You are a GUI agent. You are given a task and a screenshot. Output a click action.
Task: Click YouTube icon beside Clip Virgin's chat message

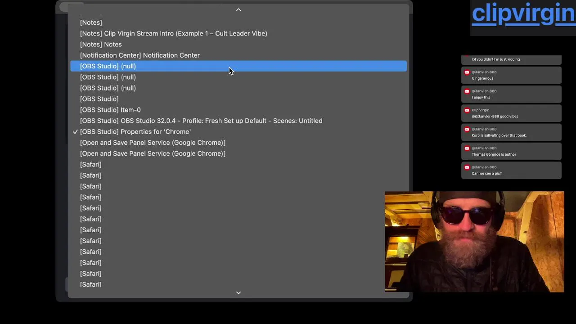467,110
